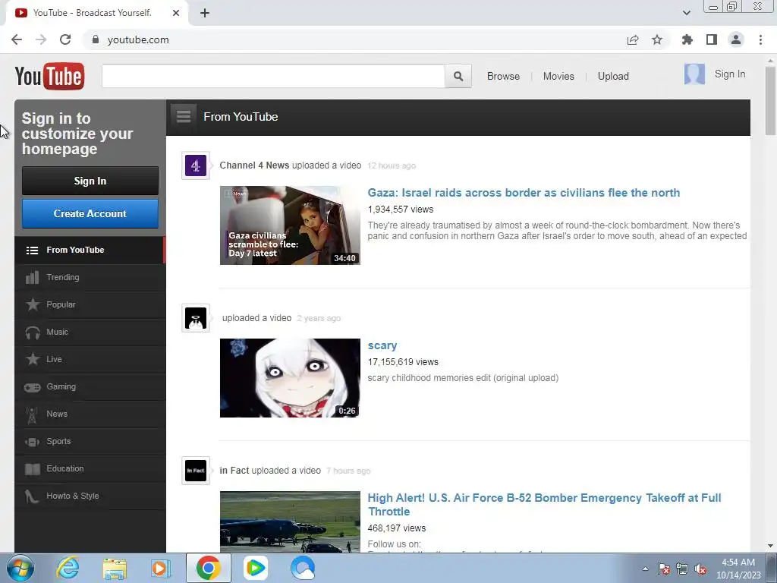Screen dimensions: 777x583
Task: Open the scary video uploader avatar
Action: click(x=196, y=318)
